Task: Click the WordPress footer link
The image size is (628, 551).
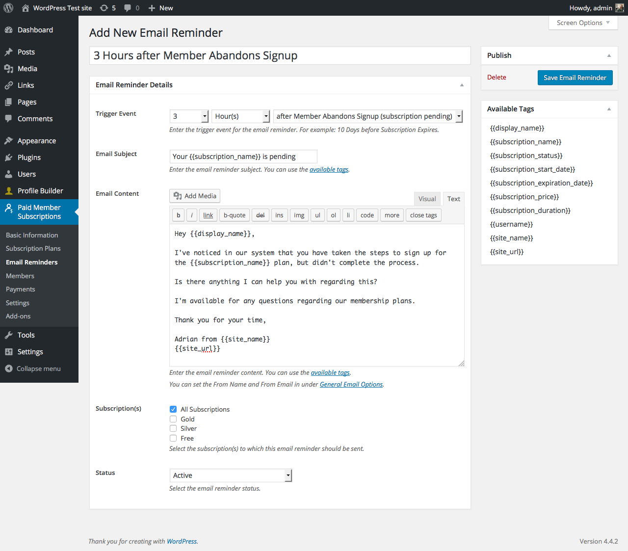Action: point(182,541)
